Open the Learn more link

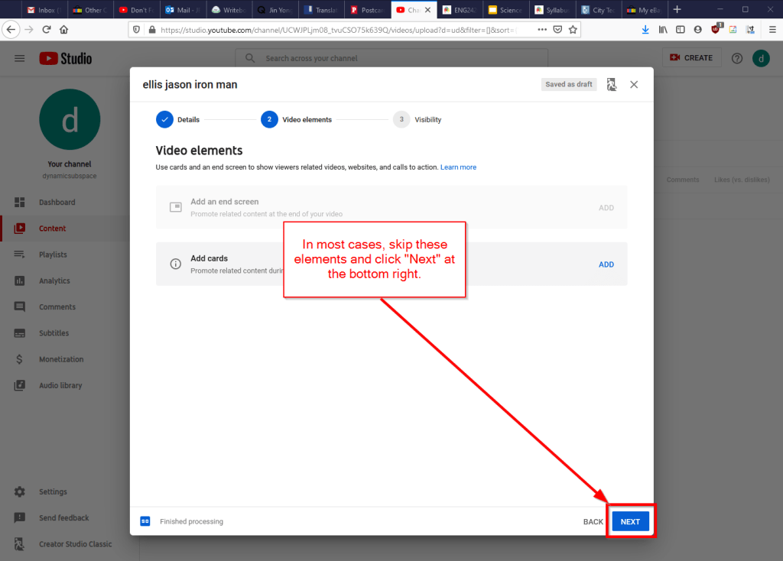[x=458, y=167]
